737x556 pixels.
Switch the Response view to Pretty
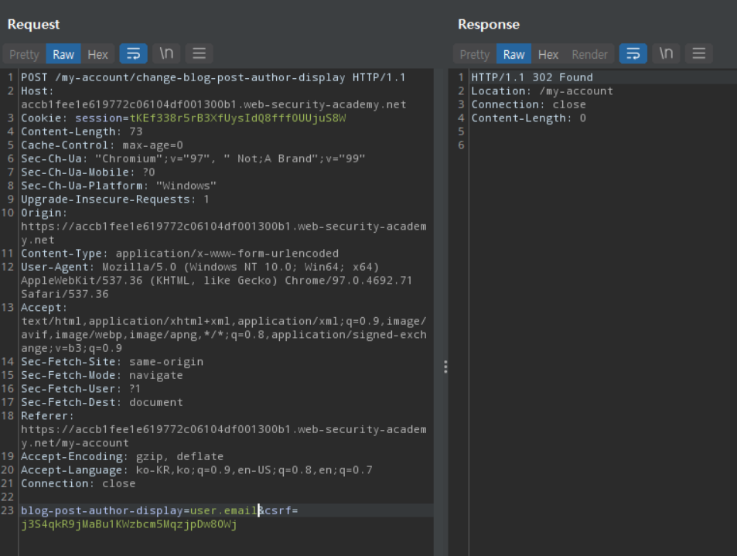474,54
